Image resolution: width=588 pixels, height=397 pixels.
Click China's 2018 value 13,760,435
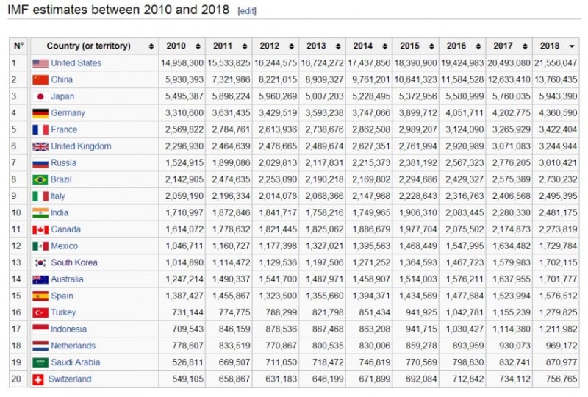[556, 79]
